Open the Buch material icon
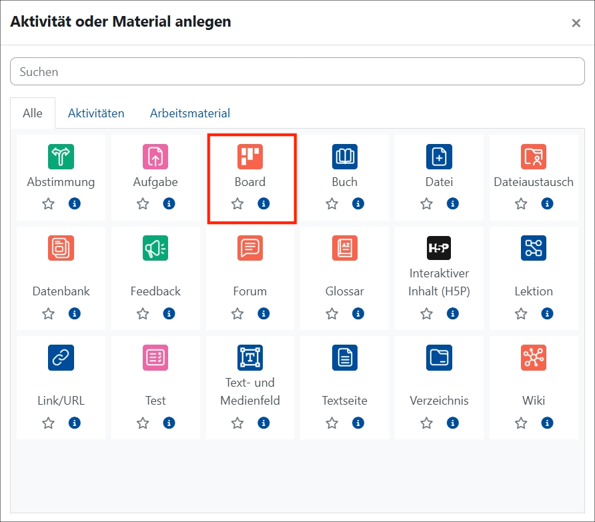The width and height of the screenshot is (595, 522). click(x=344, y=157)
